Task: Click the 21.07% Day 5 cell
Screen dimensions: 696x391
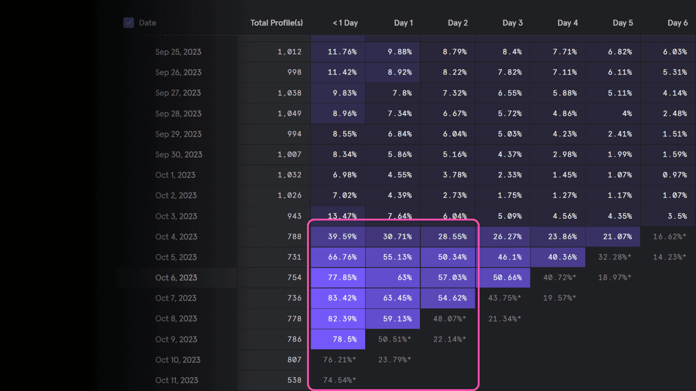Action: (x=617, y=236)
